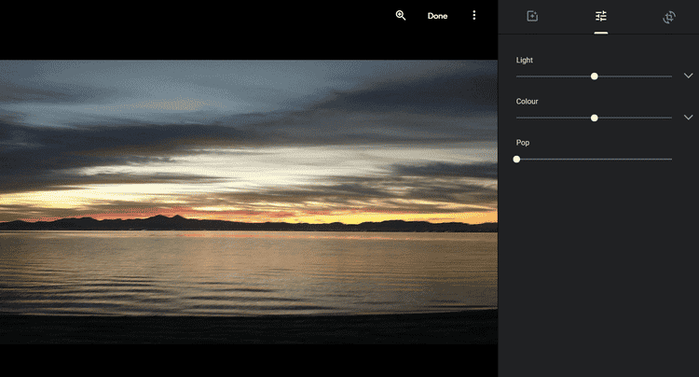
Task: Switch to the crop and rotate tab
Action: click(669, 17)
